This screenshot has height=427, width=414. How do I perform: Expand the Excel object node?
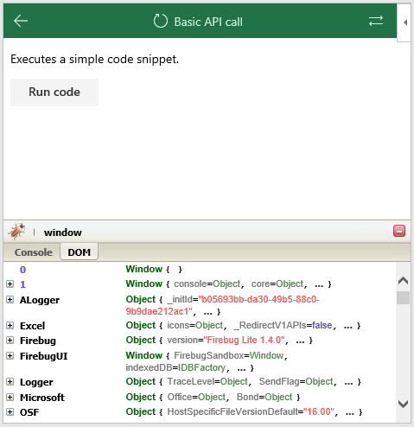click(x=10, y=326)
